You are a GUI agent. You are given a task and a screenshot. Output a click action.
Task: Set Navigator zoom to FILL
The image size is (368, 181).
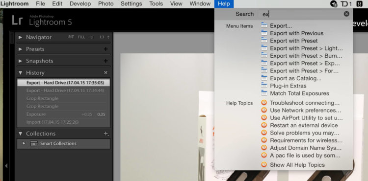(x=81, y=37)
